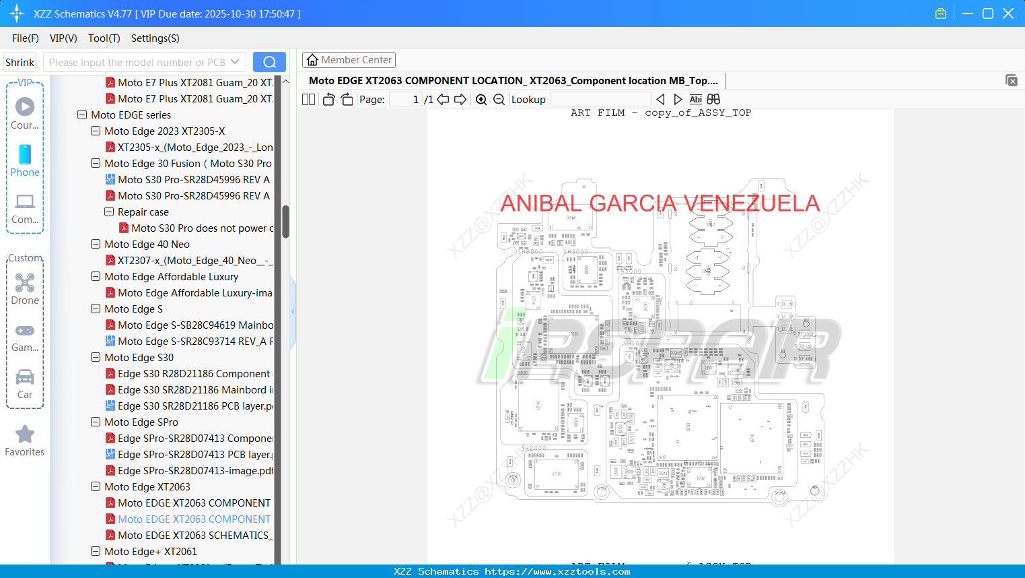Image resolution: width=1025 pixels, height=578 pixels.
Task: Open the Settings(S) menu
Action: (x=155, y=38)
